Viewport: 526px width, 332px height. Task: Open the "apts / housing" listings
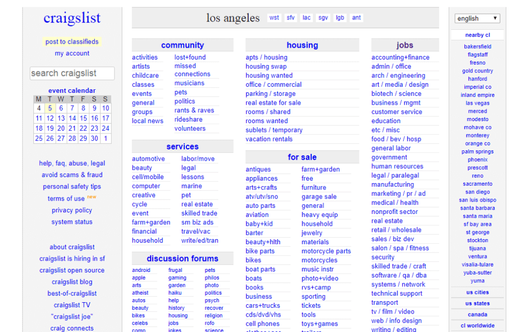[x=266, y=57]
